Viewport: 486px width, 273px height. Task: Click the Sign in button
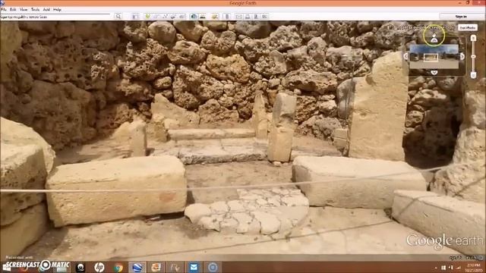pyautogui.click(x=461, y=17)
